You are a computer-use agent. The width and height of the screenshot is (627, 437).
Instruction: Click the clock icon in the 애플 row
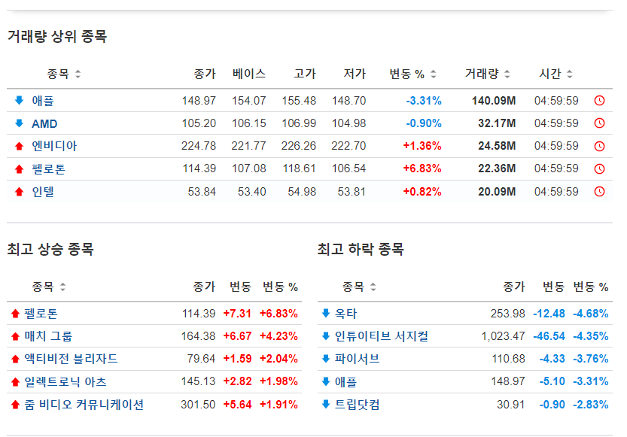(599, 101)
